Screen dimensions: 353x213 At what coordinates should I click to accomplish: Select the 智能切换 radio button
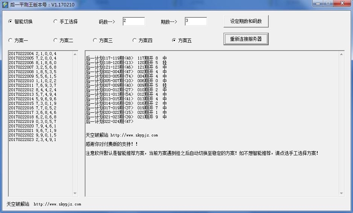[x=11, y=21]
